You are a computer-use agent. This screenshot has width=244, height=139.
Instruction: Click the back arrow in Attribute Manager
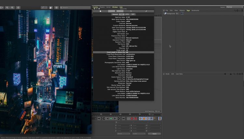(225, 74)
